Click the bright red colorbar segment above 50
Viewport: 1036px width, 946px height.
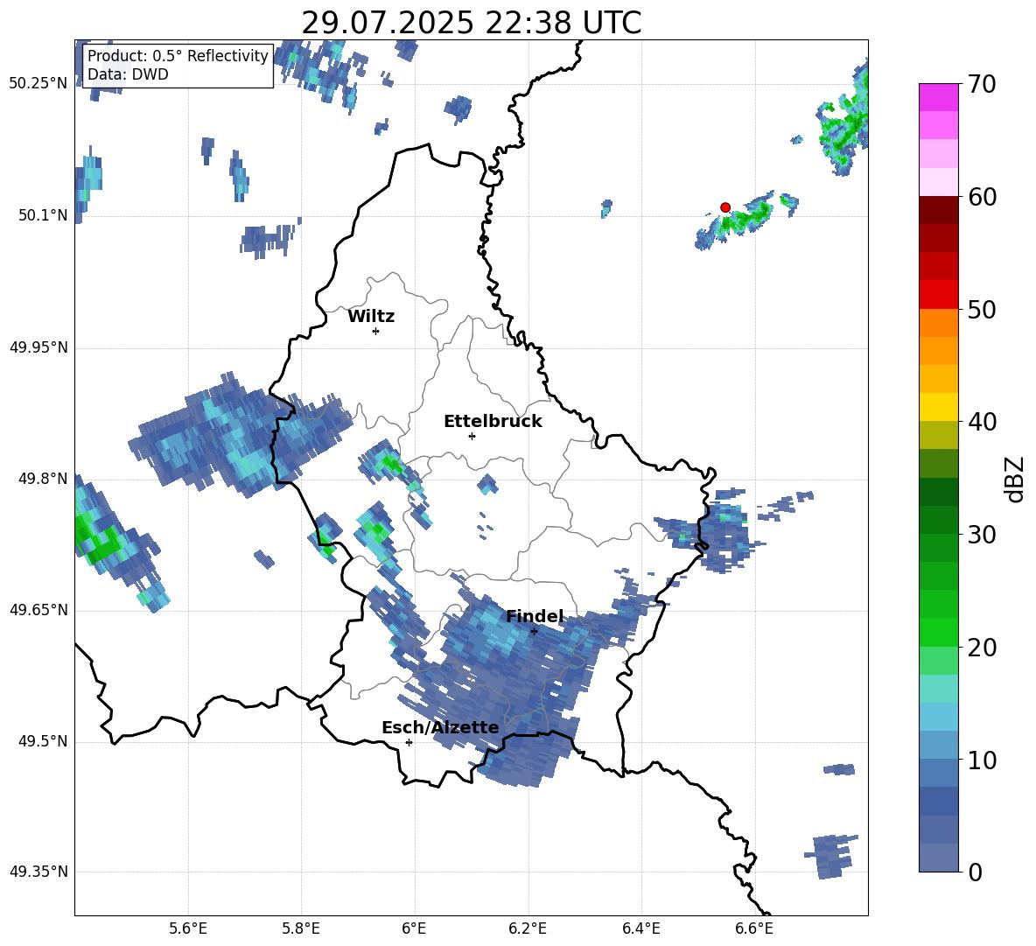pos(939,295)
